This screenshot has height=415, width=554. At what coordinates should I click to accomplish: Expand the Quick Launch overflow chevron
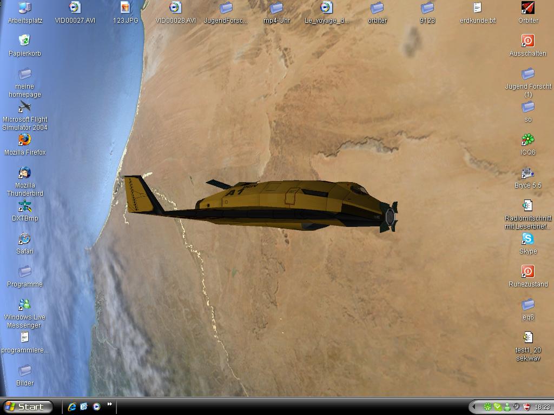tap(110, 404)
